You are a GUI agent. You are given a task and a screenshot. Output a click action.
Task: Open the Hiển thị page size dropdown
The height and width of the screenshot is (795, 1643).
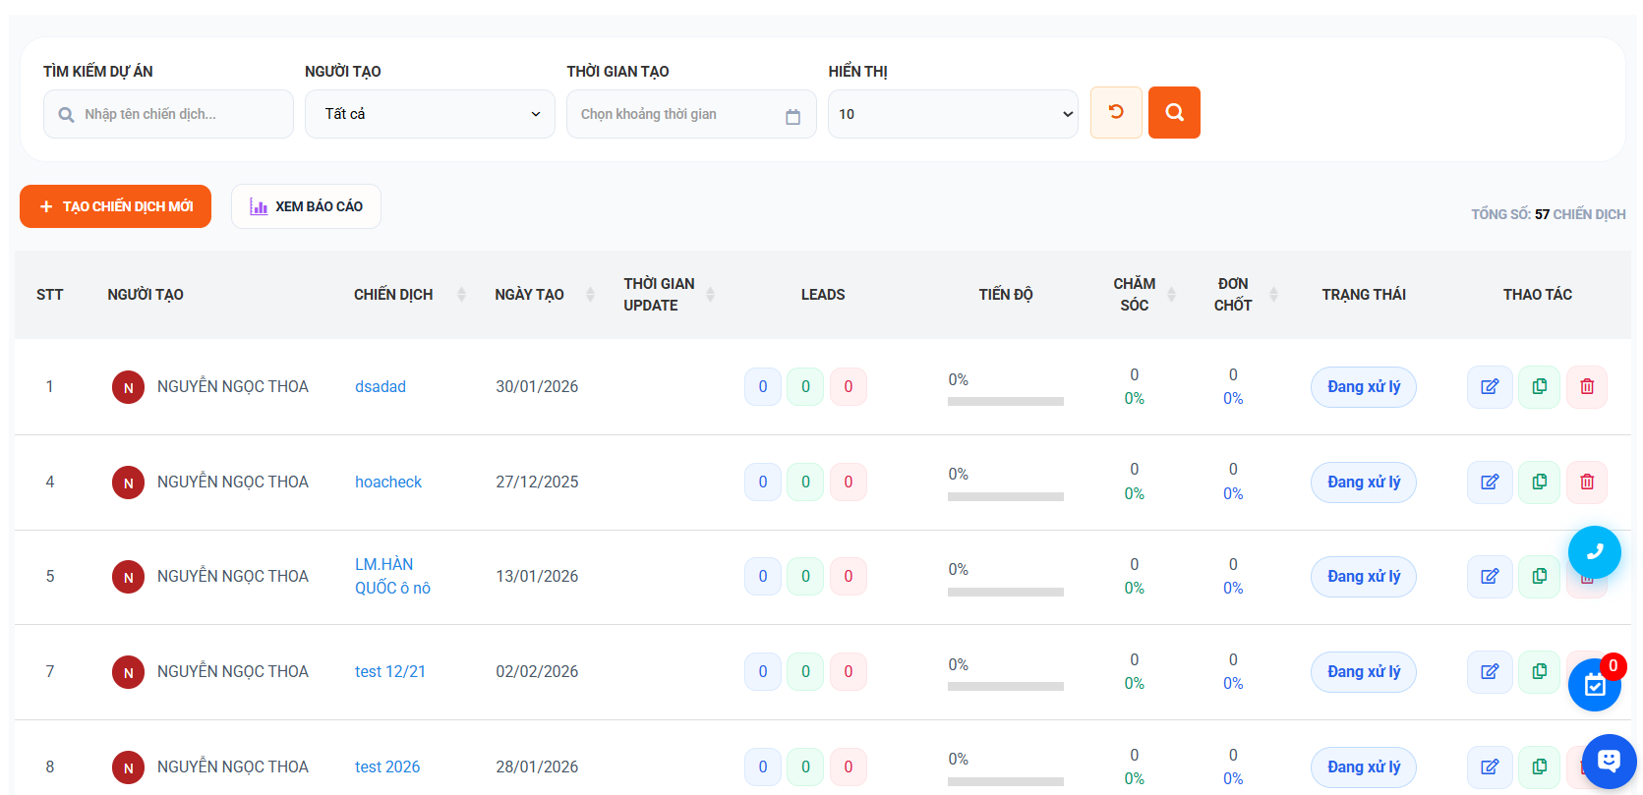tap(953, 114)
